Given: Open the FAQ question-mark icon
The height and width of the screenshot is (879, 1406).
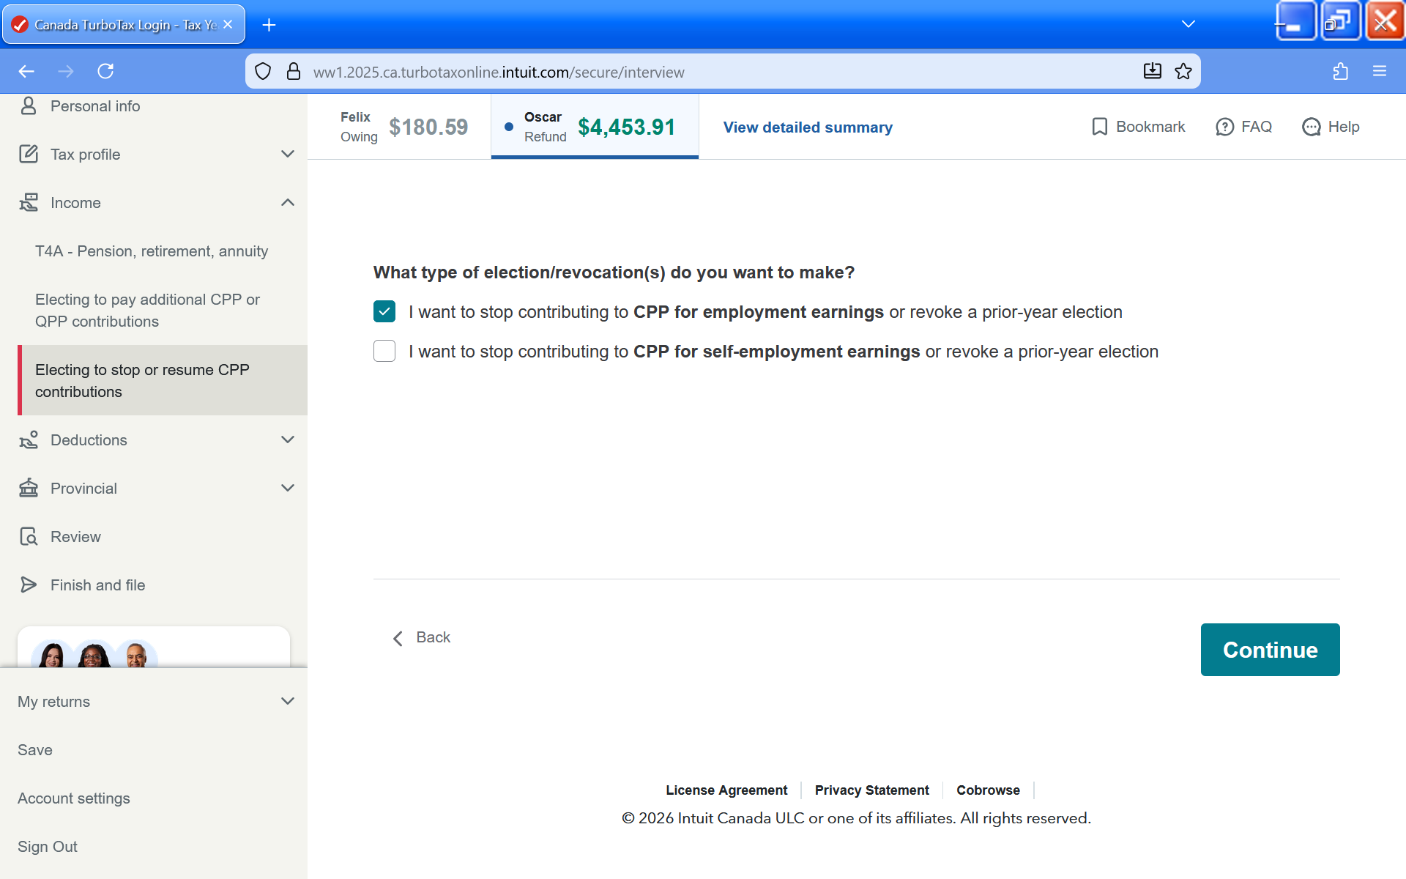Looking at the screenshot, I should 1224,127.
